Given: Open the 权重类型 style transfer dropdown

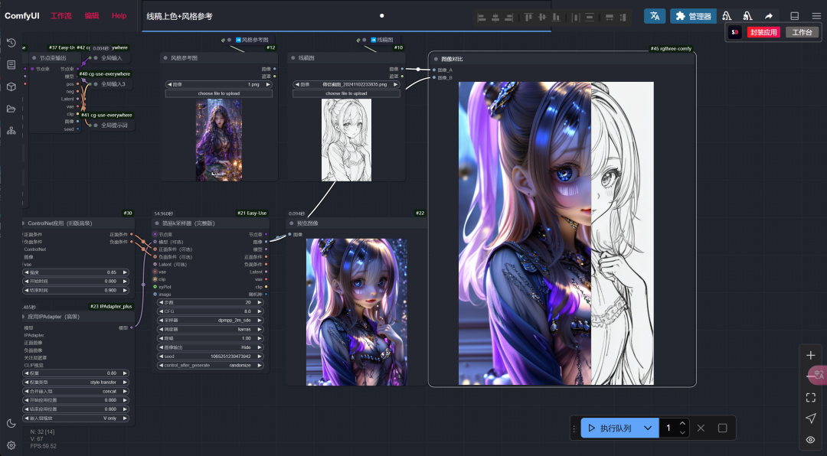Looking at the screenshot, I should pyautogui.click(x=76, y=383).
